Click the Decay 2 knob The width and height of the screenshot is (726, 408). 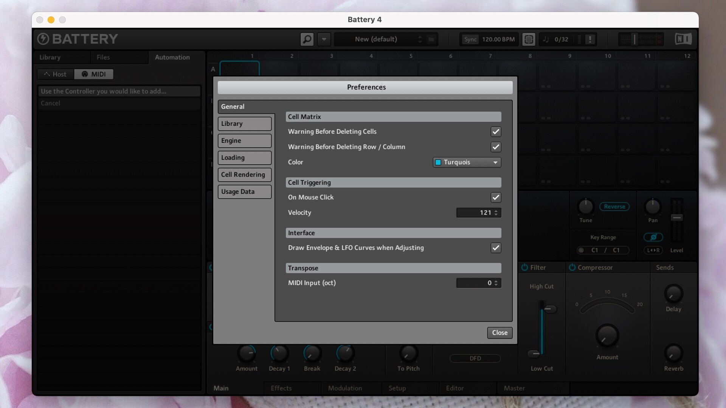(x=345, y=354)
